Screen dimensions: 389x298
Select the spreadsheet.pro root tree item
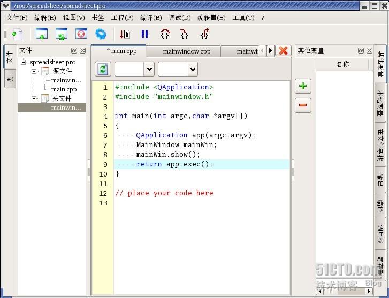[x=52, y=62]
